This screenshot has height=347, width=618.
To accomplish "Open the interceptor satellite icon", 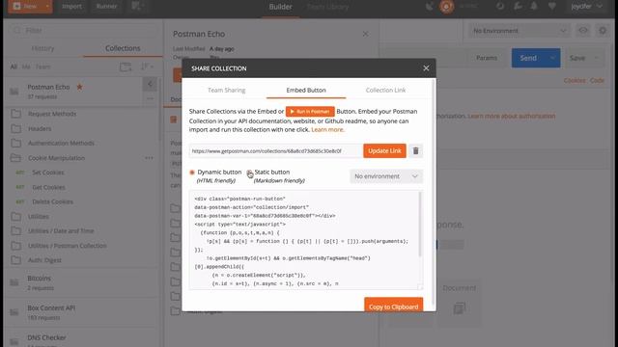I will [429, 7].
